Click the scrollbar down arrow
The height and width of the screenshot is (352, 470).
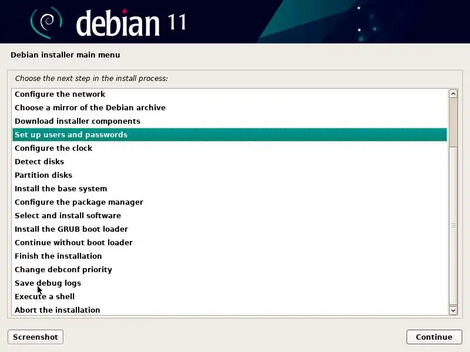pos(453,310)
